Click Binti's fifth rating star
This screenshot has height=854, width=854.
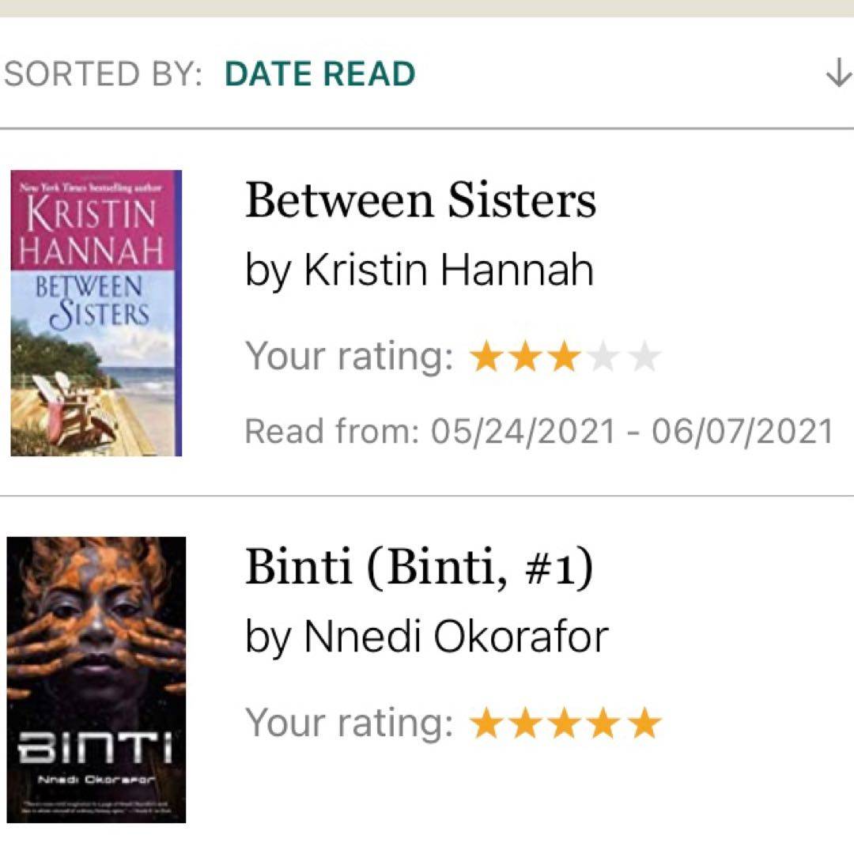(x=644, y=724)
